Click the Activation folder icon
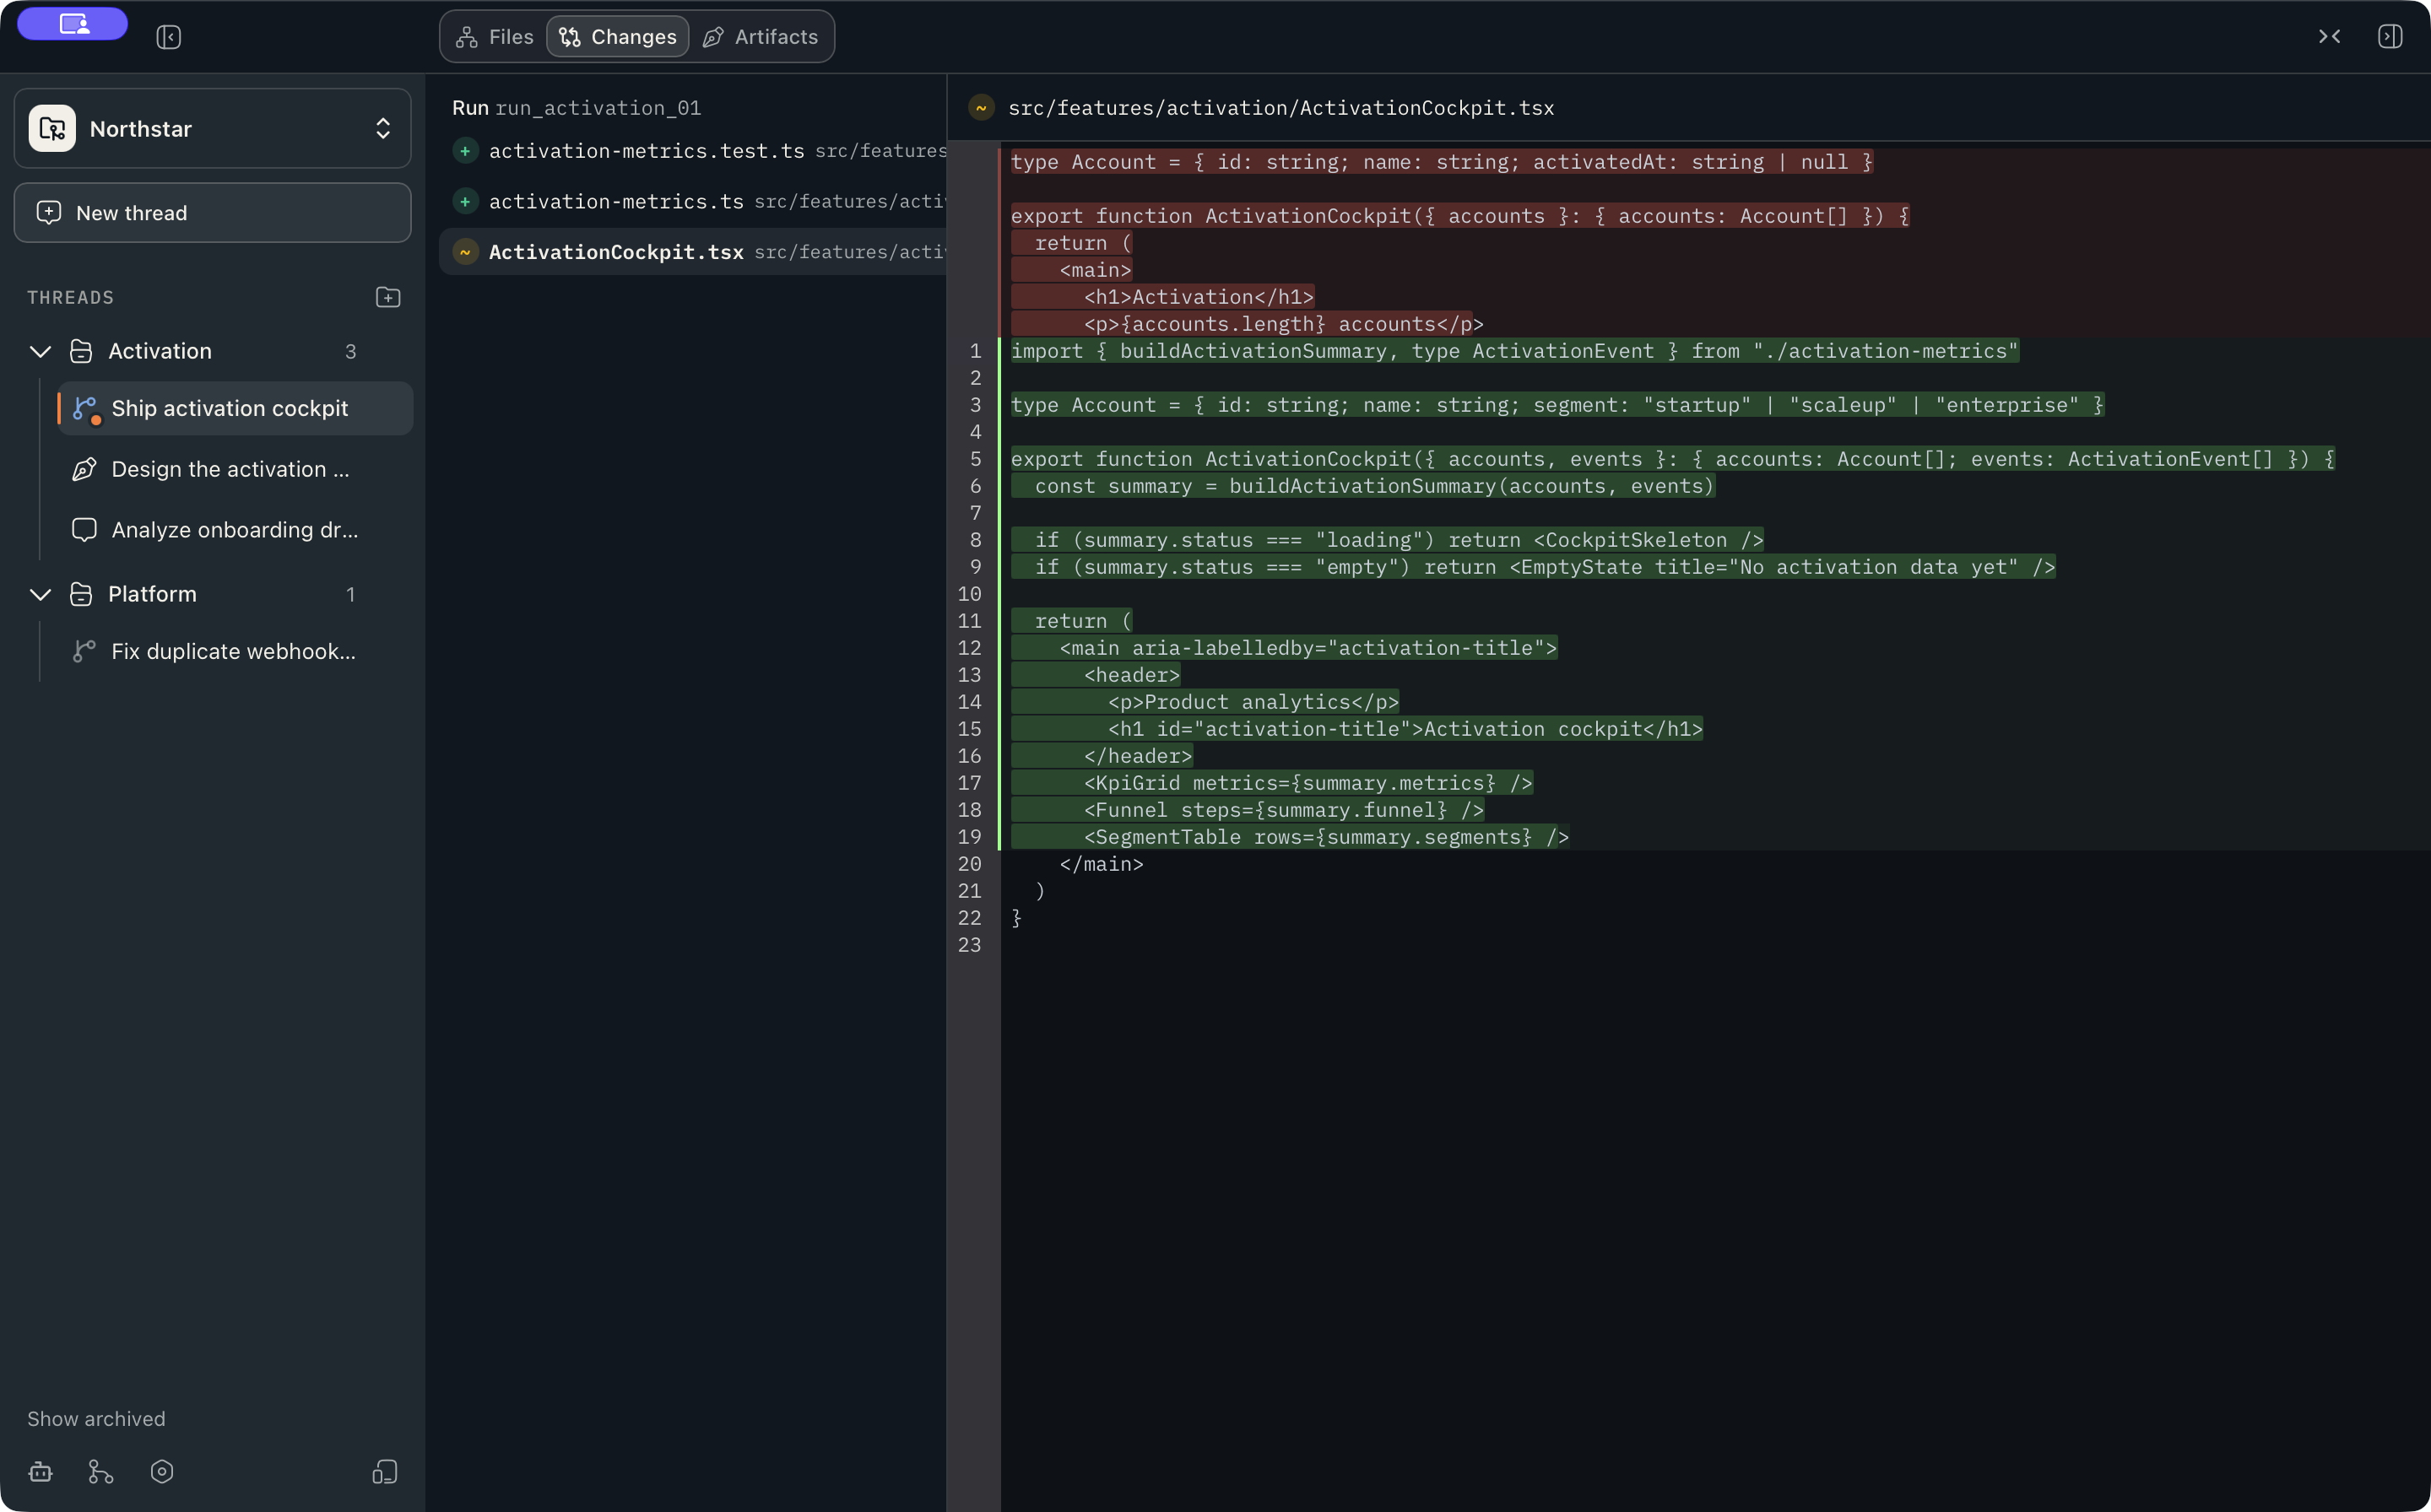The height and width of the screenshot is (1512, 2431). pyautogui.click(x=81, y=351)
